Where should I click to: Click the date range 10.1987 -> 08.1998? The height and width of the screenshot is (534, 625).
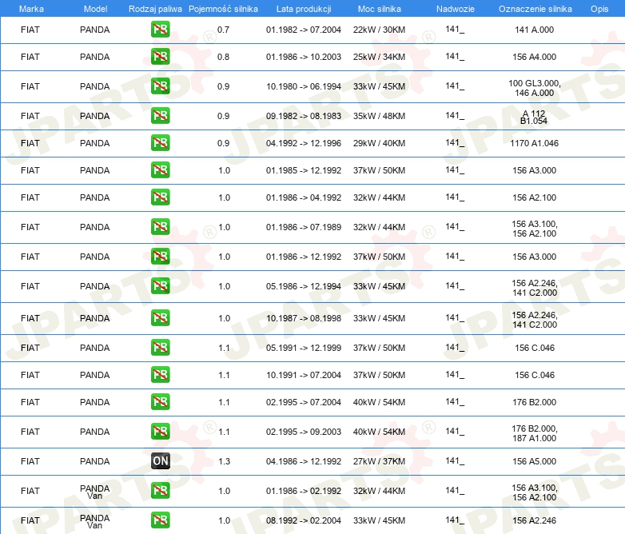[304, 318]
